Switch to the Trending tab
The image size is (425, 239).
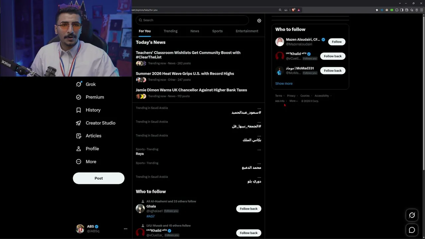pos(171,31)
